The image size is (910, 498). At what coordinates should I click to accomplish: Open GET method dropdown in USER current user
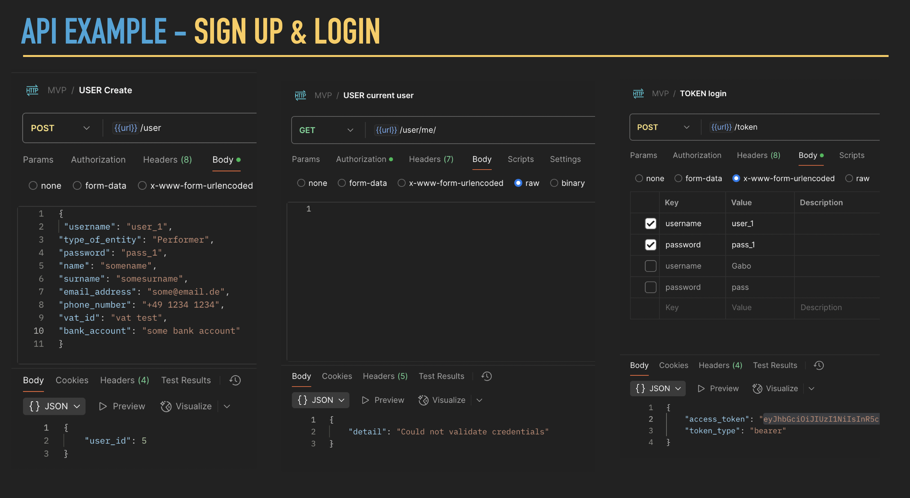326,130
